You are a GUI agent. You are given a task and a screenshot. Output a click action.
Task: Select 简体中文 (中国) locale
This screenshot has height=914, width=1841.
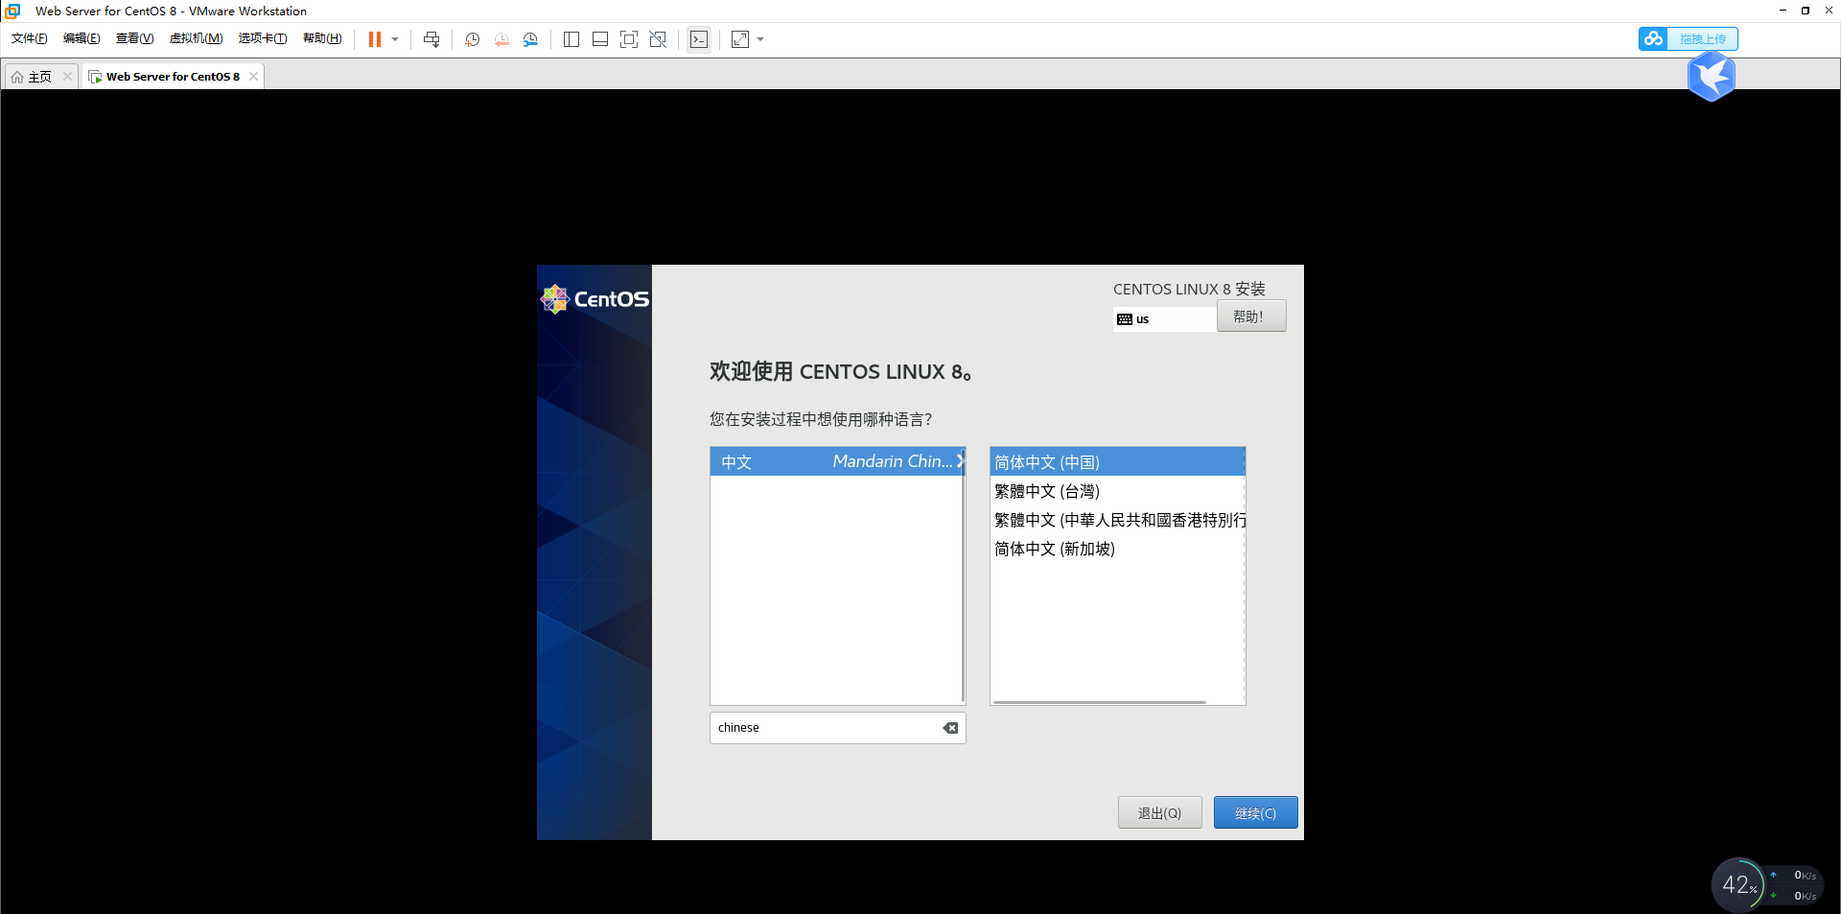(x=1117, y=462)
